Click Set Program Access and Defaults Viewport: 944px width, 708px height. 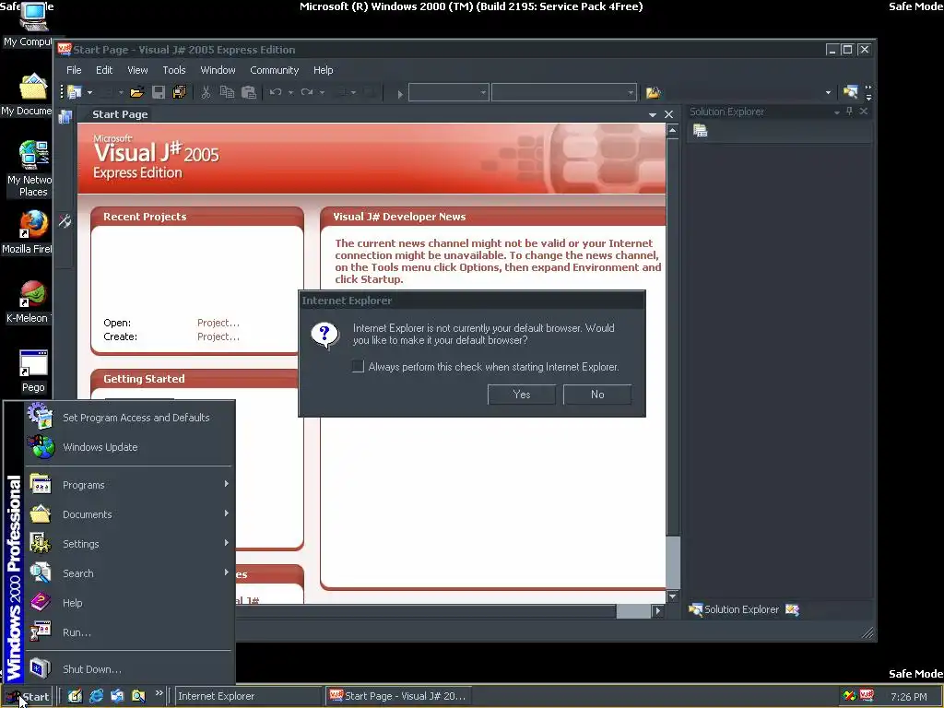pyautogui.click(x=129, y=418)
